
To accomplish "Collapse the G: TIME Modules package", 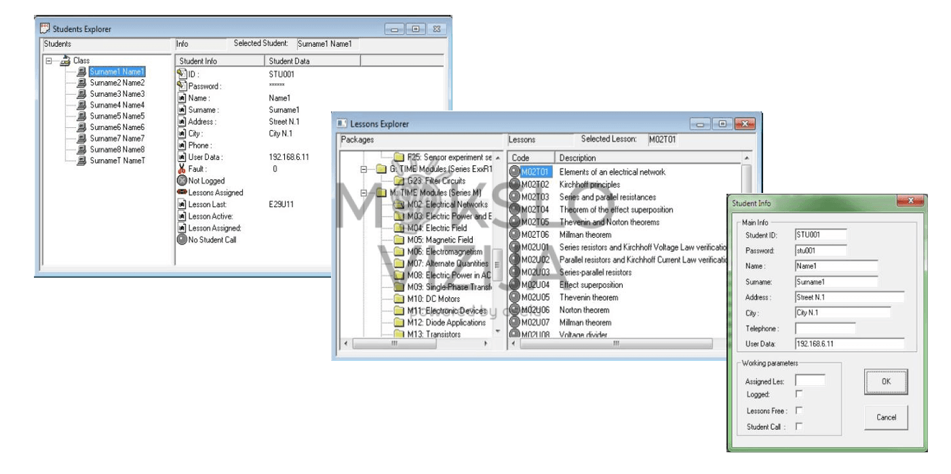I will [x=364, y=169].
